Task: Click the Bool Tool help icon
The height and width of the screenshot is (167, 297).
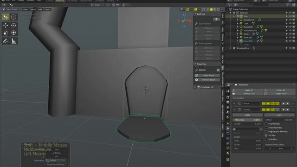Action: click(216, 19)
